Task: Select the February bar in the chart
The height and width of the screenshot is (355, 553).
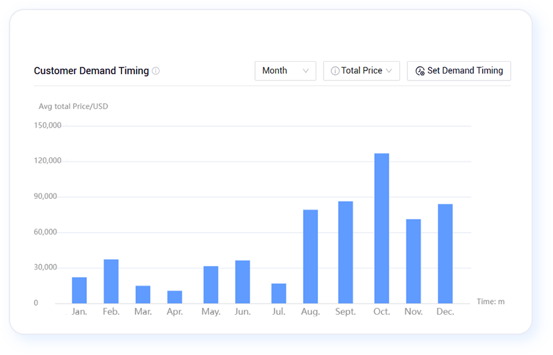Action: click(x=111, y=281)
